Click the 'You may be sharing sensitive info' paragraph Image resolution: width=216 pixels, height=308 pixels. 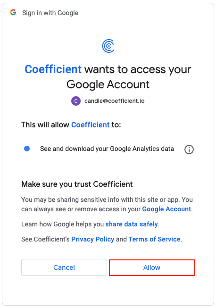pos(107,204)
